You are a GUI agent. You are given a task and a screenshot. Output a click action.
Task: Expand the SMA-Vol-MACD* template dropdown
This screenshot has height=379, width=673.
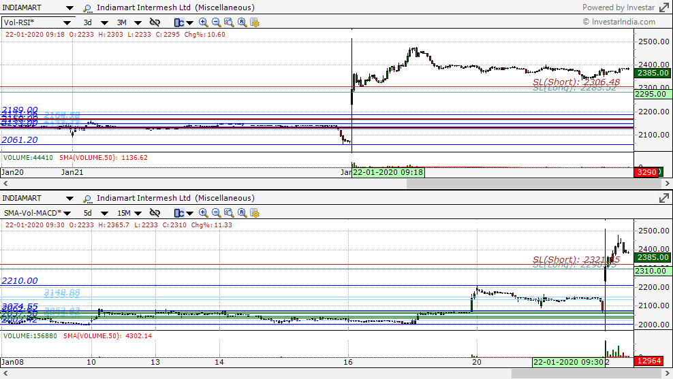(x=67, y=213)
